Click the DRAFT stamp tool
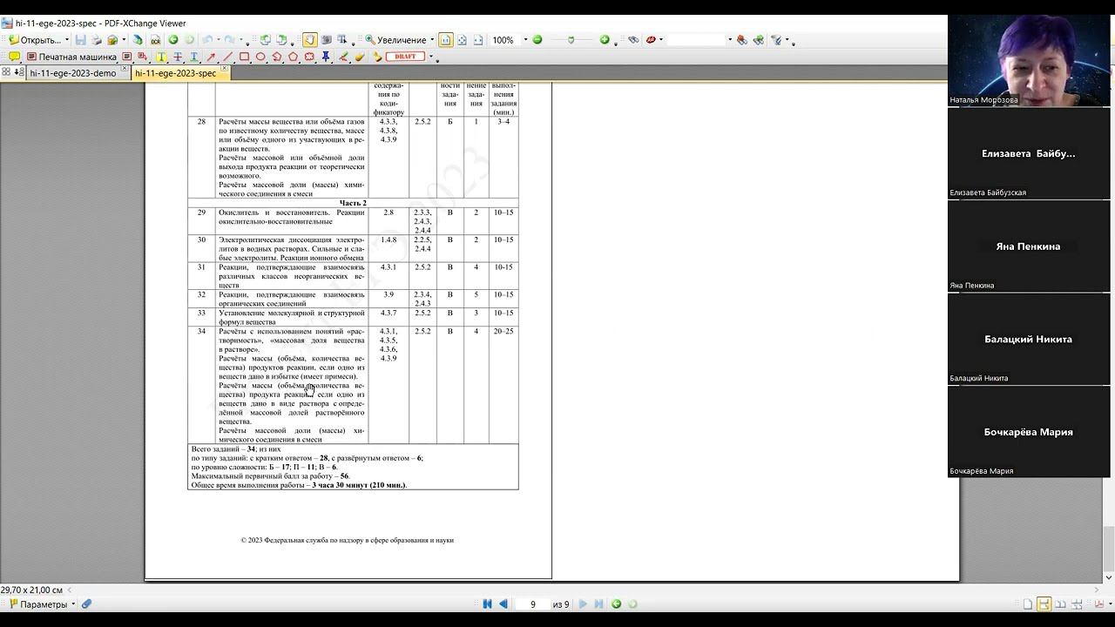Viewport: 1115px width, 627px height. pyautogui.click(x=405, y=57)
